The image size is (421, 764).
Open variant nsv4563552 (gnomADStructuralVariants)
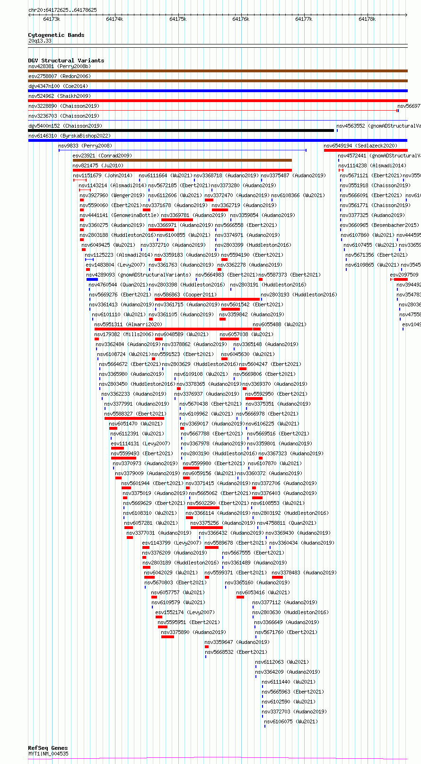coord(378,126)
